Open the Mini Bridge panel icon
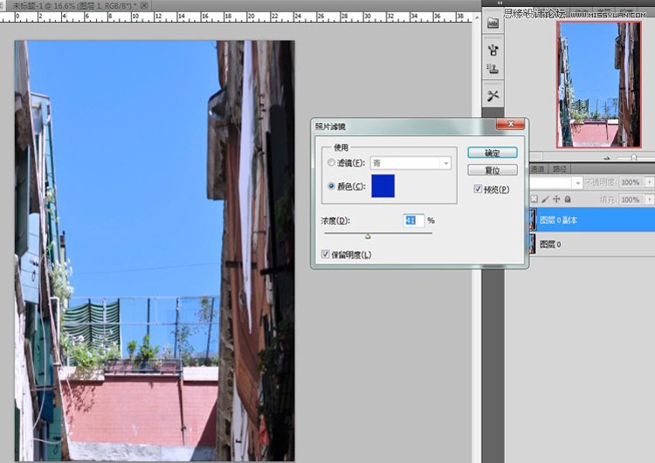 pyautogui.click(x=493, y=23)
